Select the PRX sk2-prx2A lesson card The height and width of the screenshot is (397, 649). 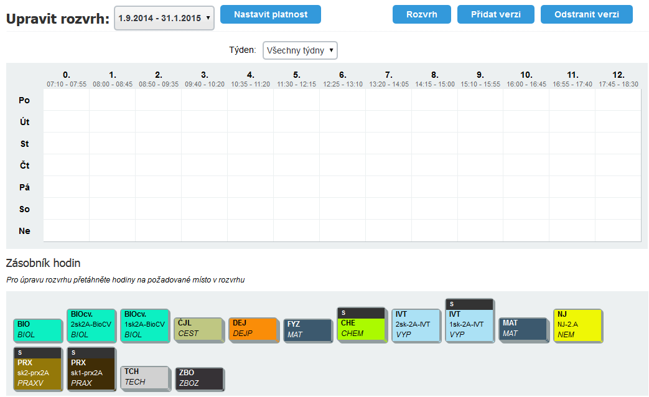pyautogui.click(x=38, y=369)
